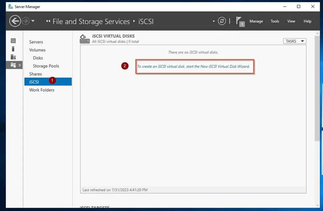
Task: Click the scroll up arrow of the main pane
Action: click(x=317, y=33)
